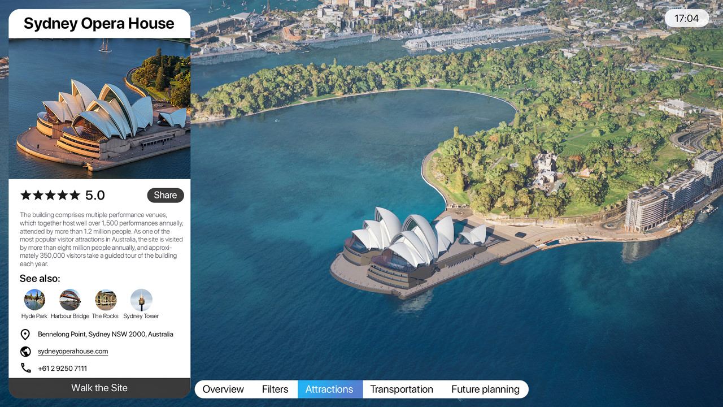This screenshot has height=407, width=723.
Task: Click the building description paragraph
Action: (102, 239)
